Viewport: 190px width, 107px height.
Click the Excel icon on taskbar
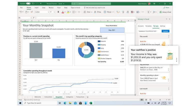tap(91, 103)
